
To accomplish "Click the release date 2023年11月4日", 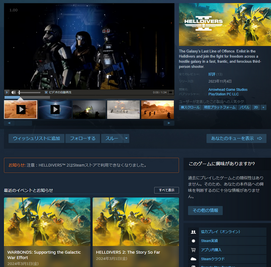I will [x=220, y=81].
